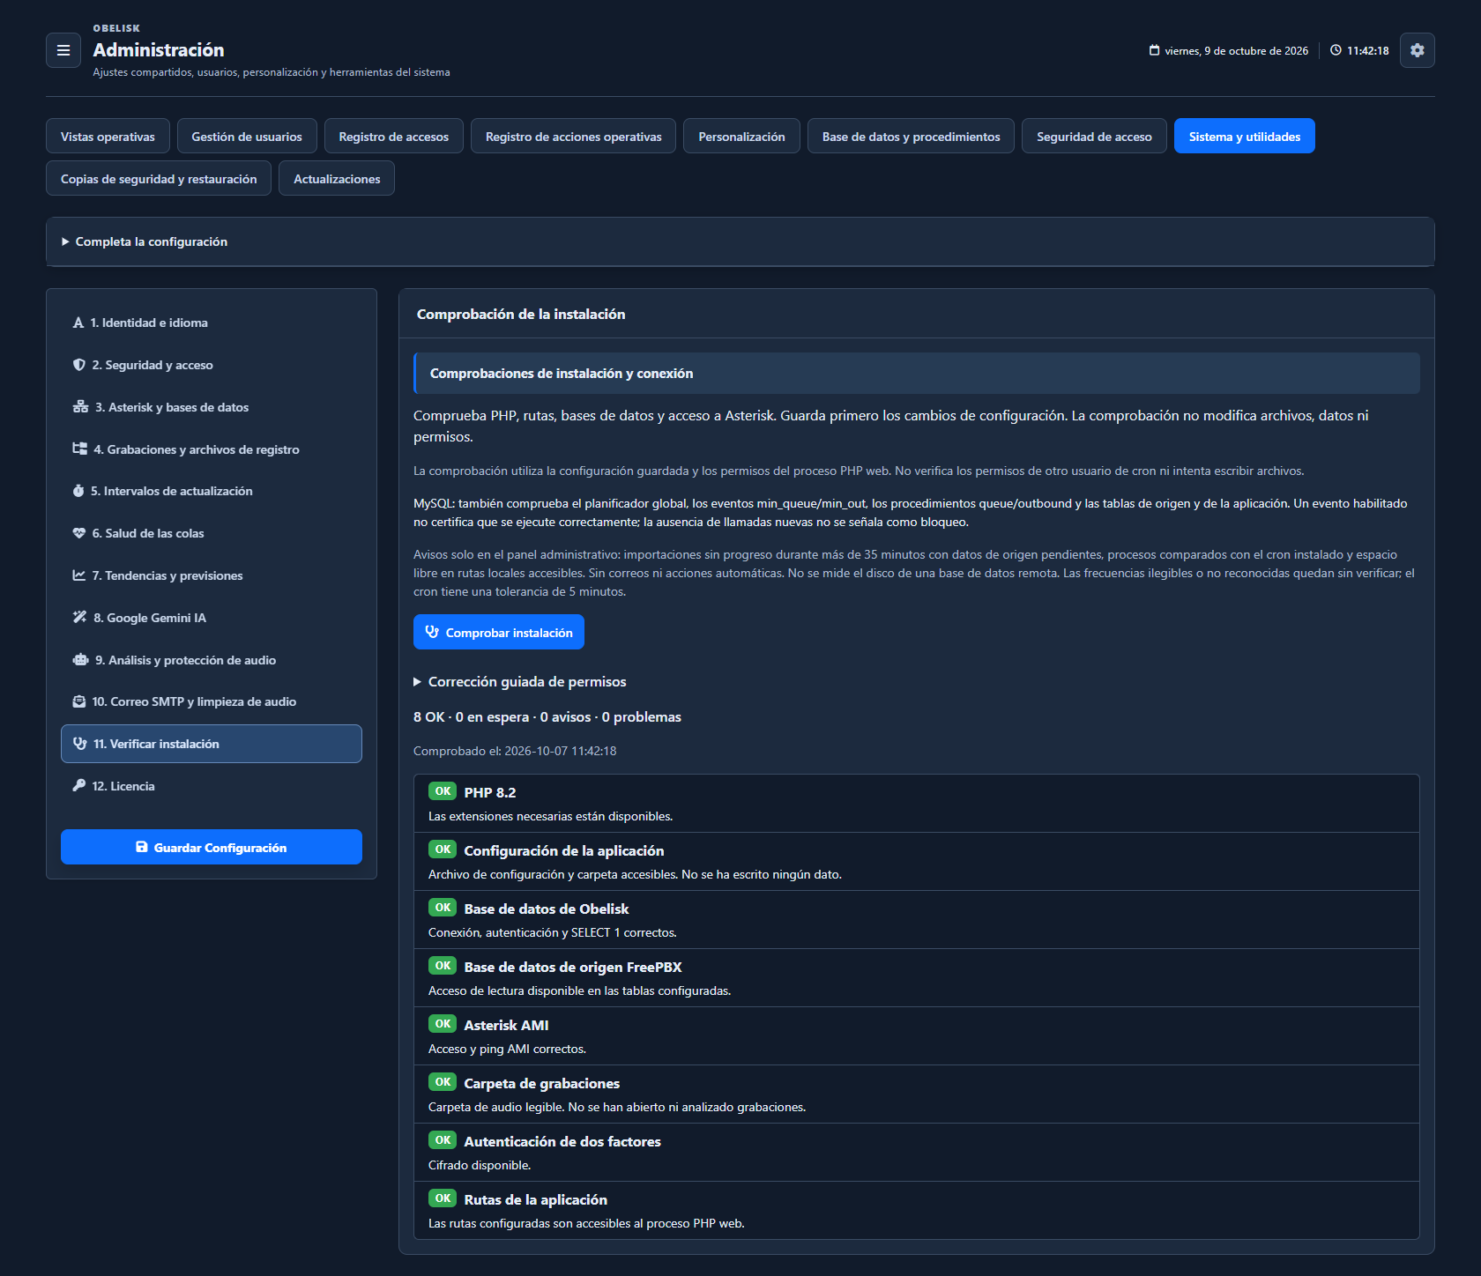Screen dimensions: 1481x1276
Task: Switch to Actualizaciones tab
Action: [337, 179]
